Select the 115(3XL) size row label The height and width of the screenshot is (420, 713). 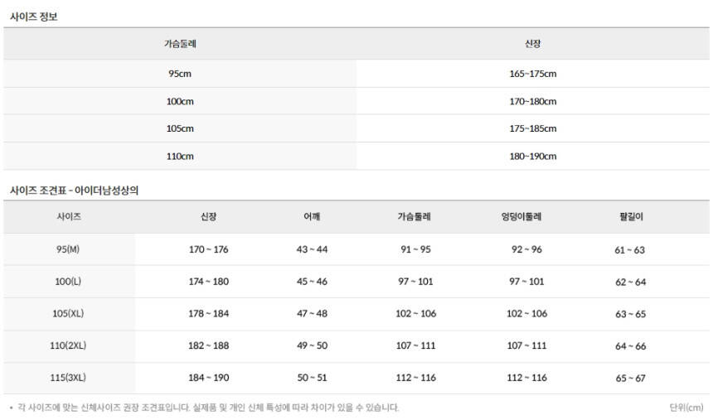click(68, 378)
